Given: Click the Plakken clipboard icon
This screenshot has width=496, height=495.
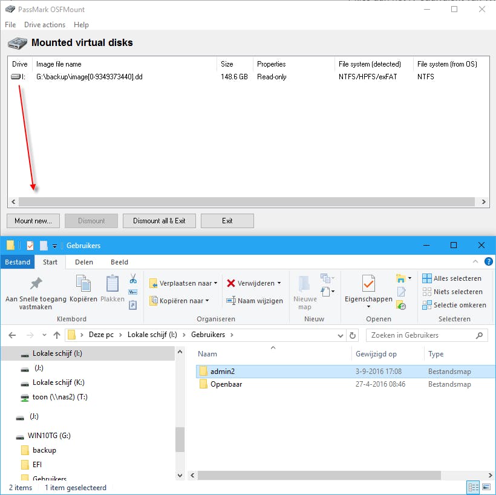Looking at the screenshot, I should point(113,283).
